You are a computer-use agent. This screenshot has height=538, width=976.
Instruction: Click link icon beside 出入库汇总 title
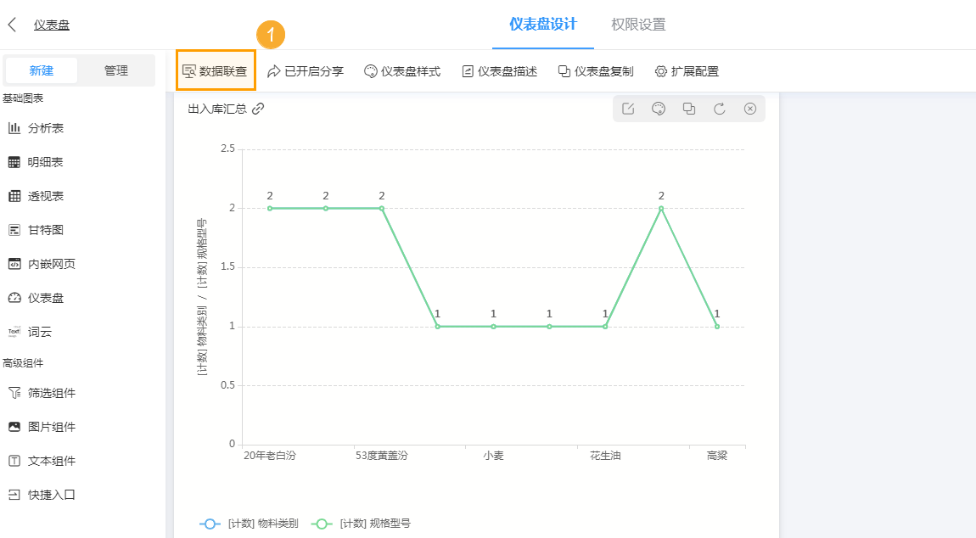[259, 109]
